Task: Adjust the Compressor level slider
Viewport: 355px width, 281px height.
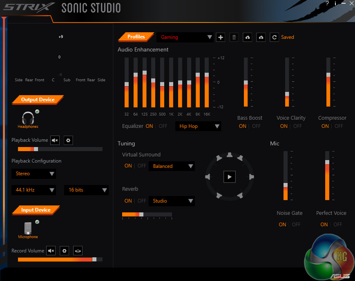Action: point(328,82)
